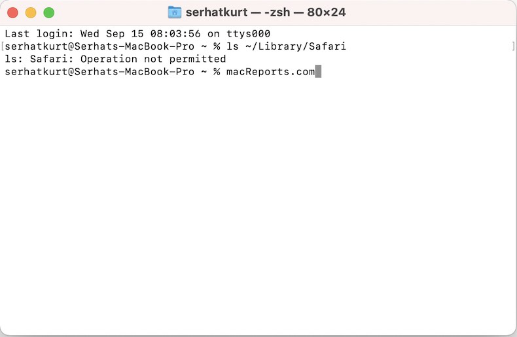Click the red close window button
This screenshot has width=517, height=337.
coord(12,13)
